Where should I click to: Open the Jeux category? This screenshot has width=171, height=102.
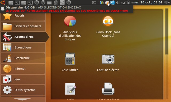(x=23, y=79)
